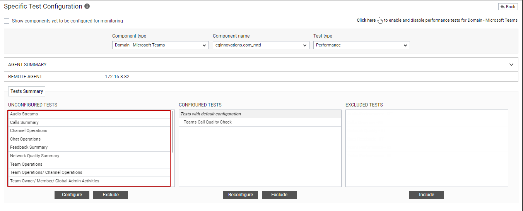
Task: Select Network Quality Summary test
Action: (x=89, y=156)
